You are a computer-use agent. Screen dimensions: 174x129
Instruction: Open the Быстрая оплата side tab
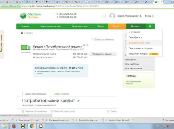(x=2, y=44)
